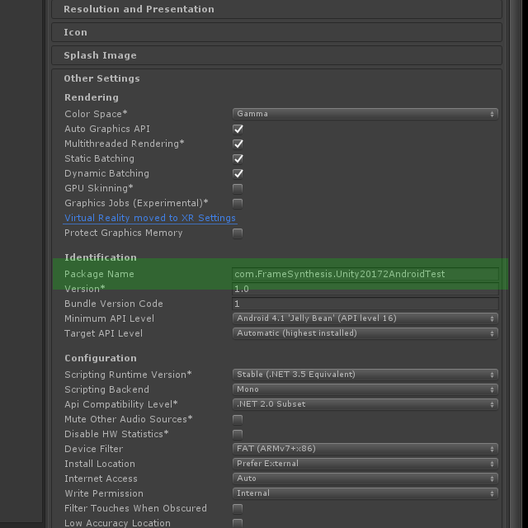Tick the Protect Graphics Memory checkbox
This screenshot has width=528, height=528.
[x=238, y=233]
